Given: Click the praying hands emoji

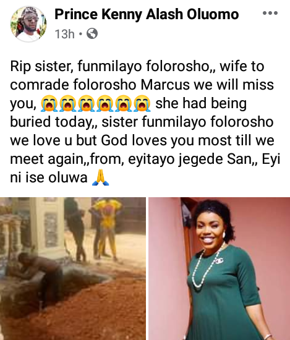Looking at the screenshot, I should [x=100, y=177].
